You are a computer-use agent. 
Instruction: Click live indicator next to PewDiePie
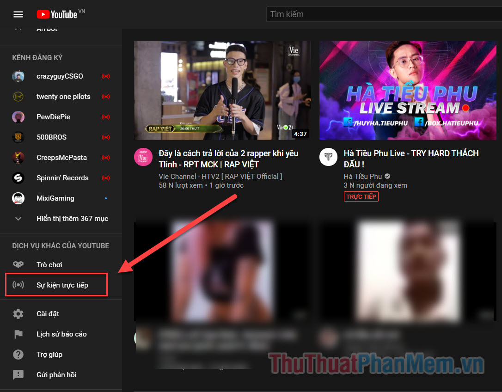[x=106, y=117]
